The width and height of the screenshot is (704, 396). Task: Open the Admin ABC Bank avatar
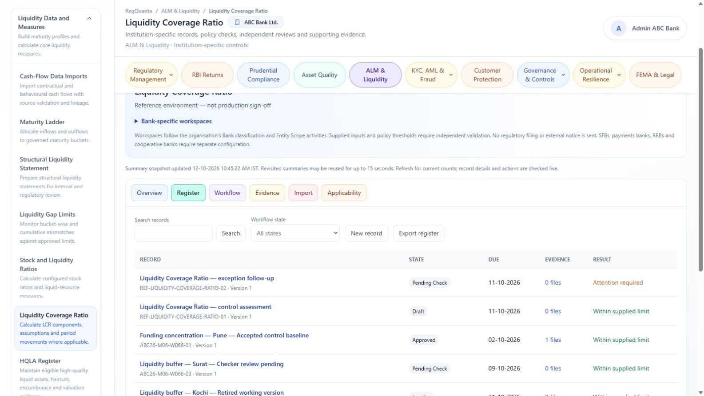point(618,28)
